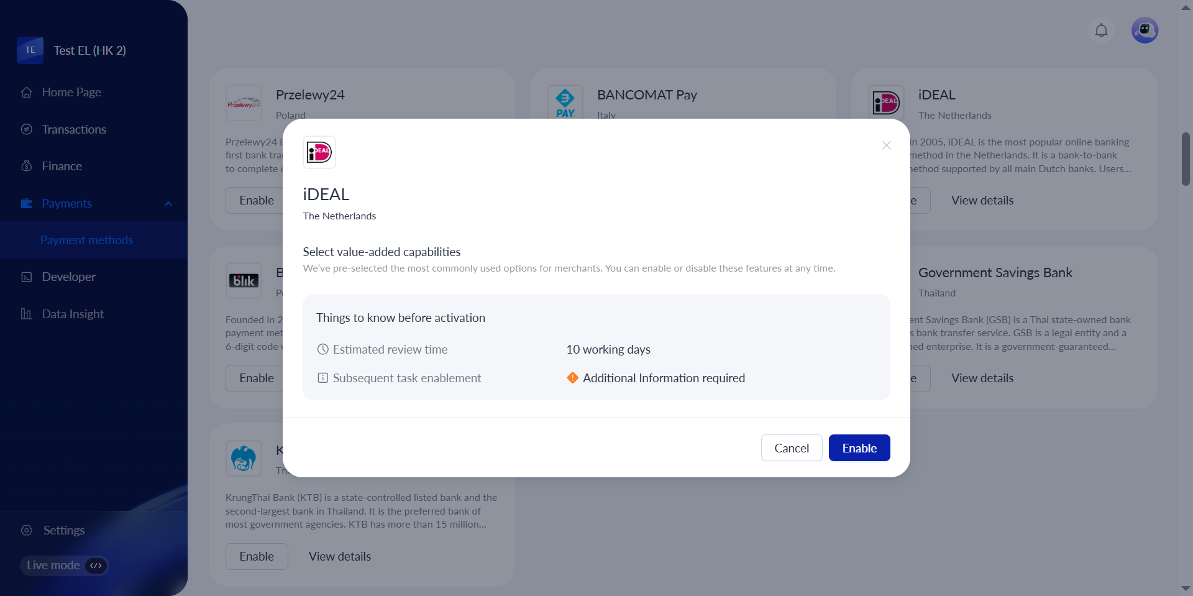Click the Developer terminal icon
Screen dimensions: 1193x596
pos(27,277)
